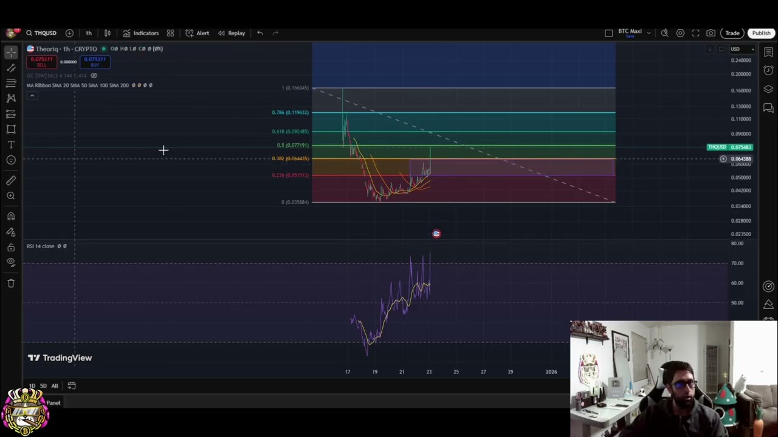Open the indicator templates grid icon
Image resolution: width=778 pixels, height=437 pixels.
[170, 33]
